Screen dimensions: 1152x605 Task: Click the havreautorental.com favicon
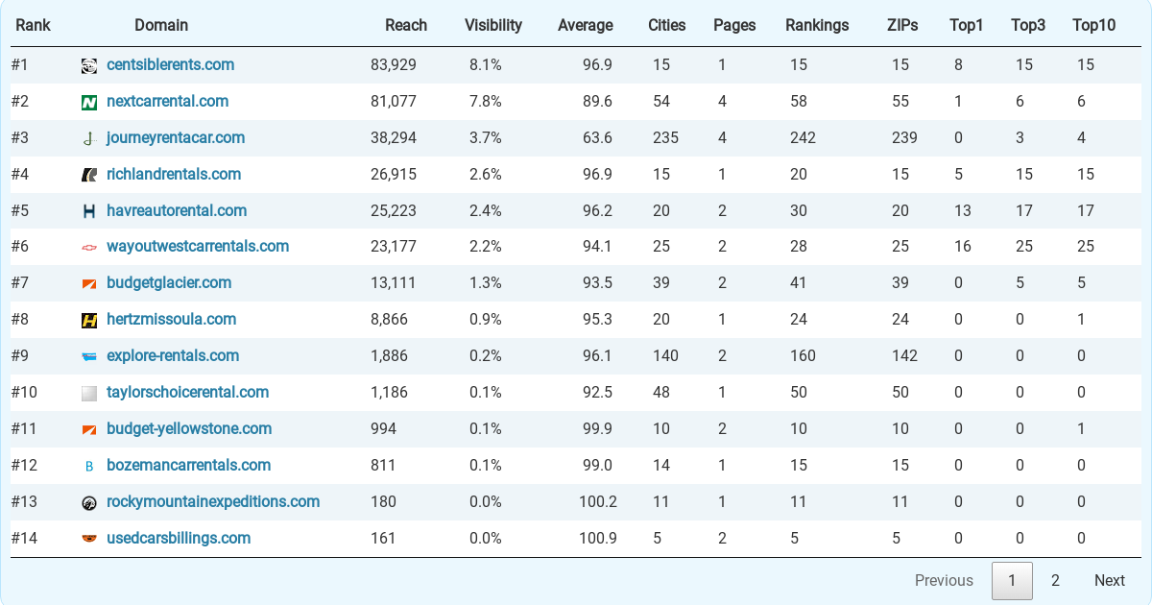[x=89, y=211]
